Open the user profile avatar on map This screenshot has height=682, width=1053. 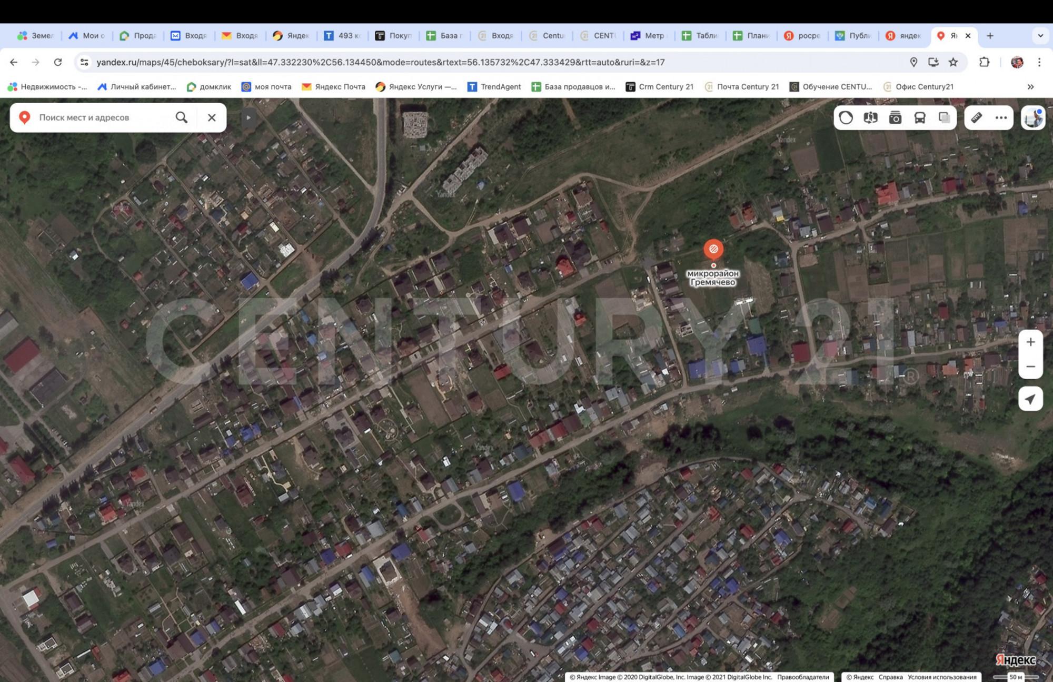[x=1033, y=117]
